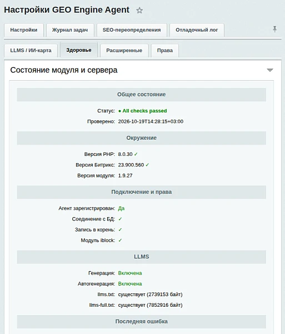Viewport: 285px width, 334px height.
Task: Click the green checkmark next to PHP version
Action: coord(136,154)
